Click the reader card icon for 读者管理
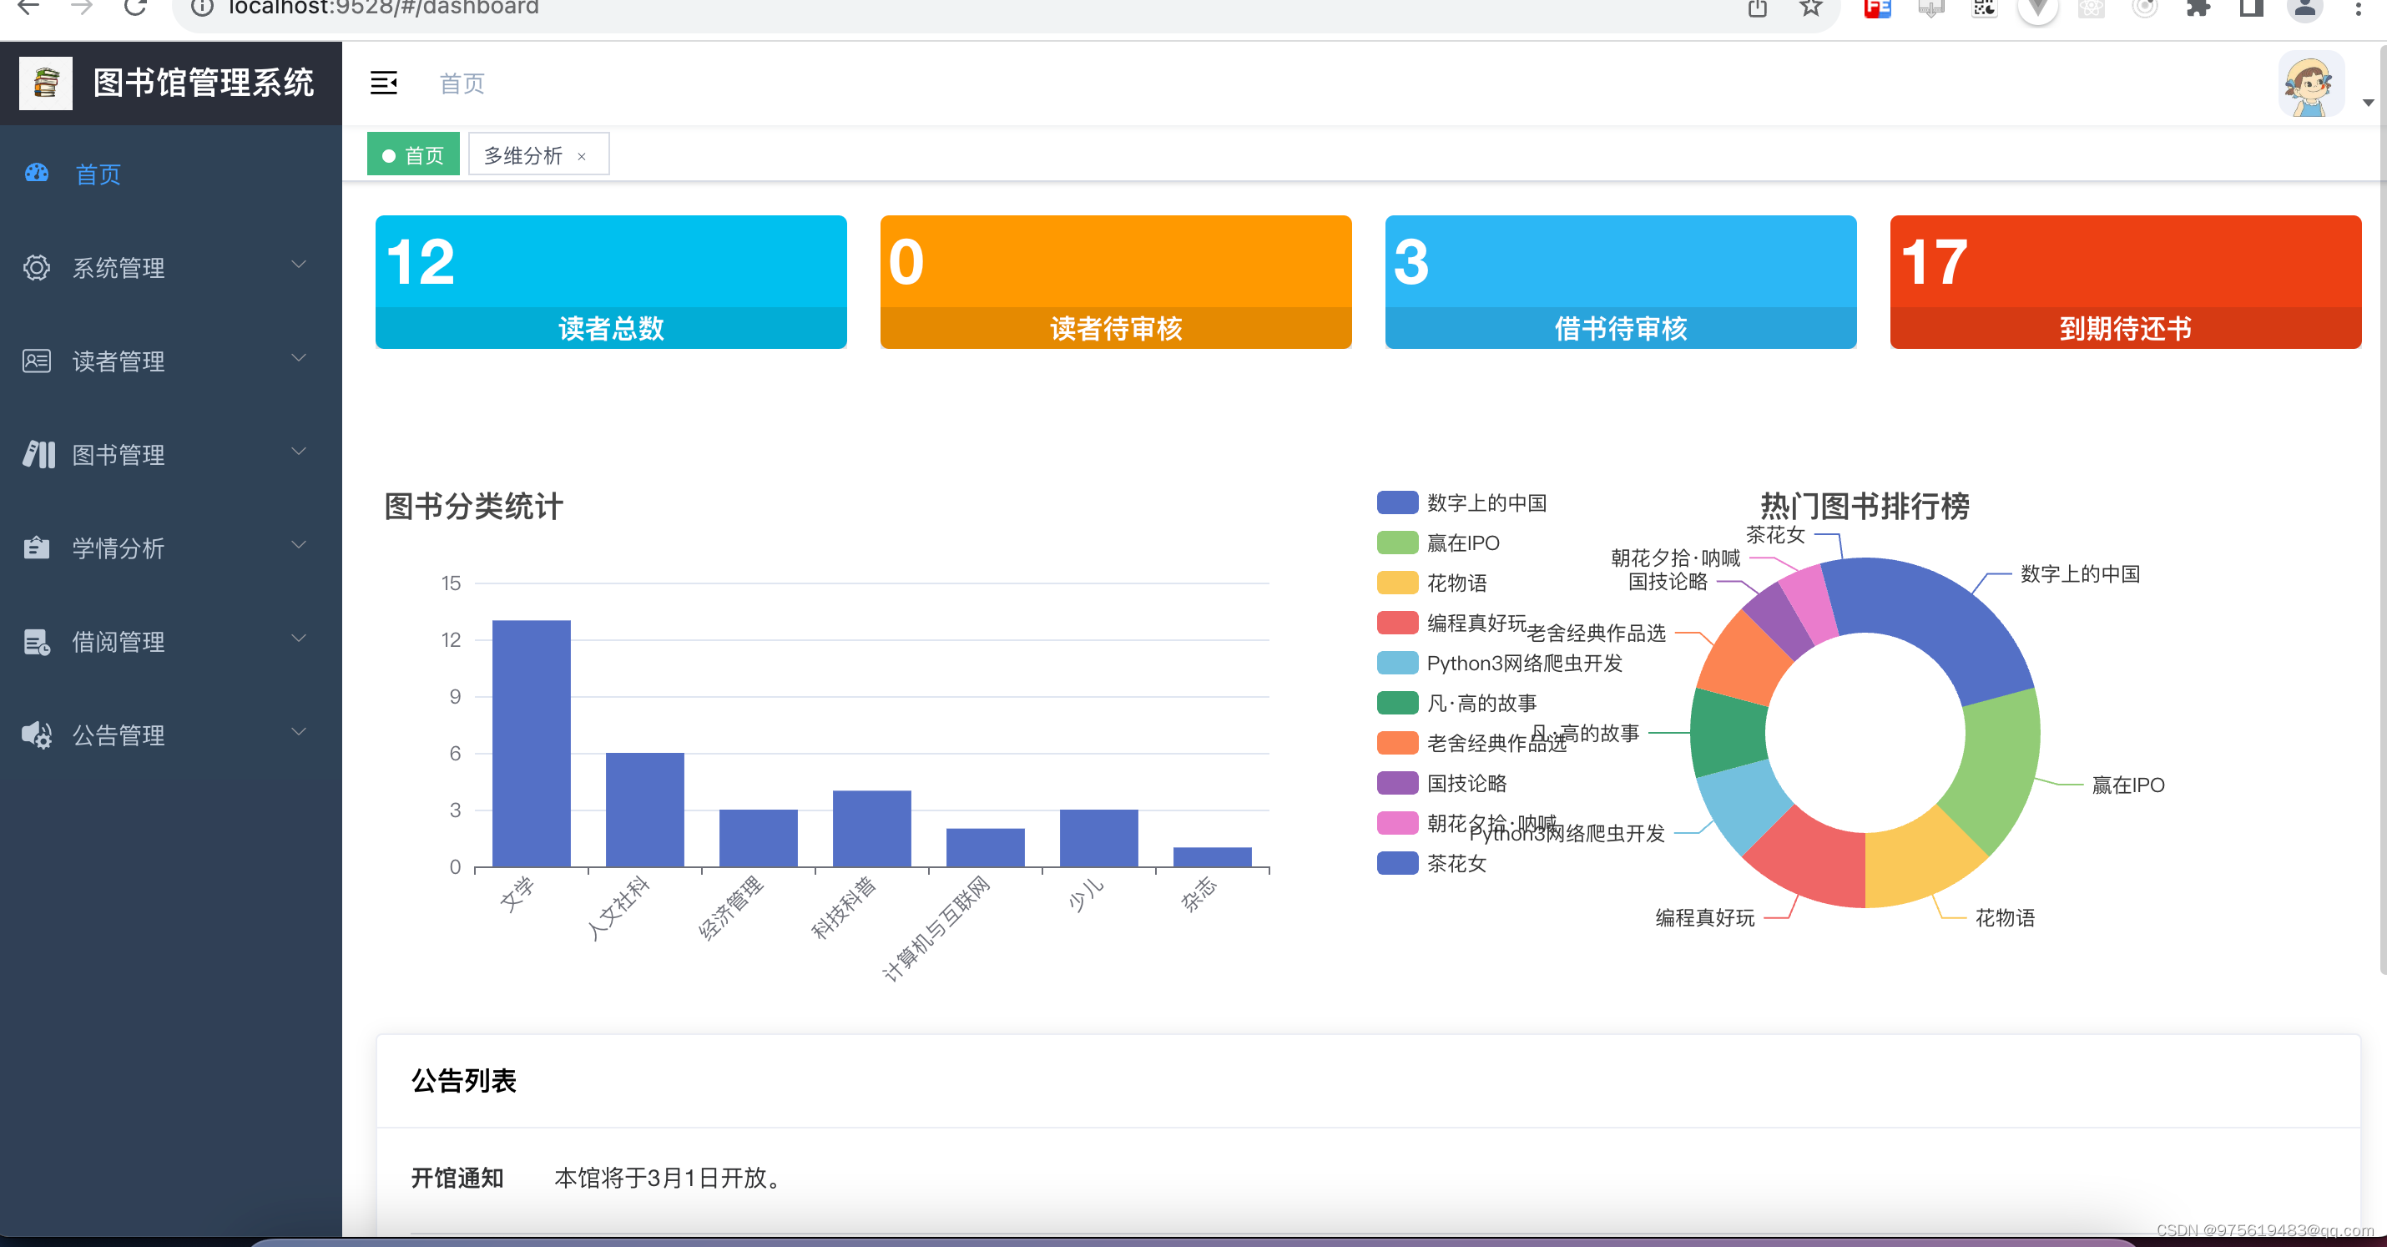 [36, 361]
